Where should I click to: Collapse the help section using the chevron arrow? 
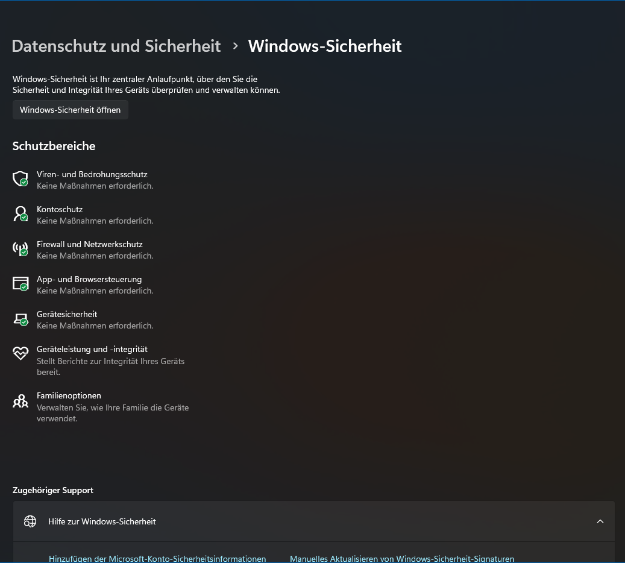click(600, 521)
